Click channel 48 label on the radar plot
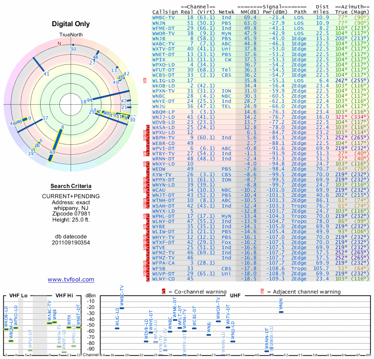Screen dimensions: 374x359 (95, 57)
